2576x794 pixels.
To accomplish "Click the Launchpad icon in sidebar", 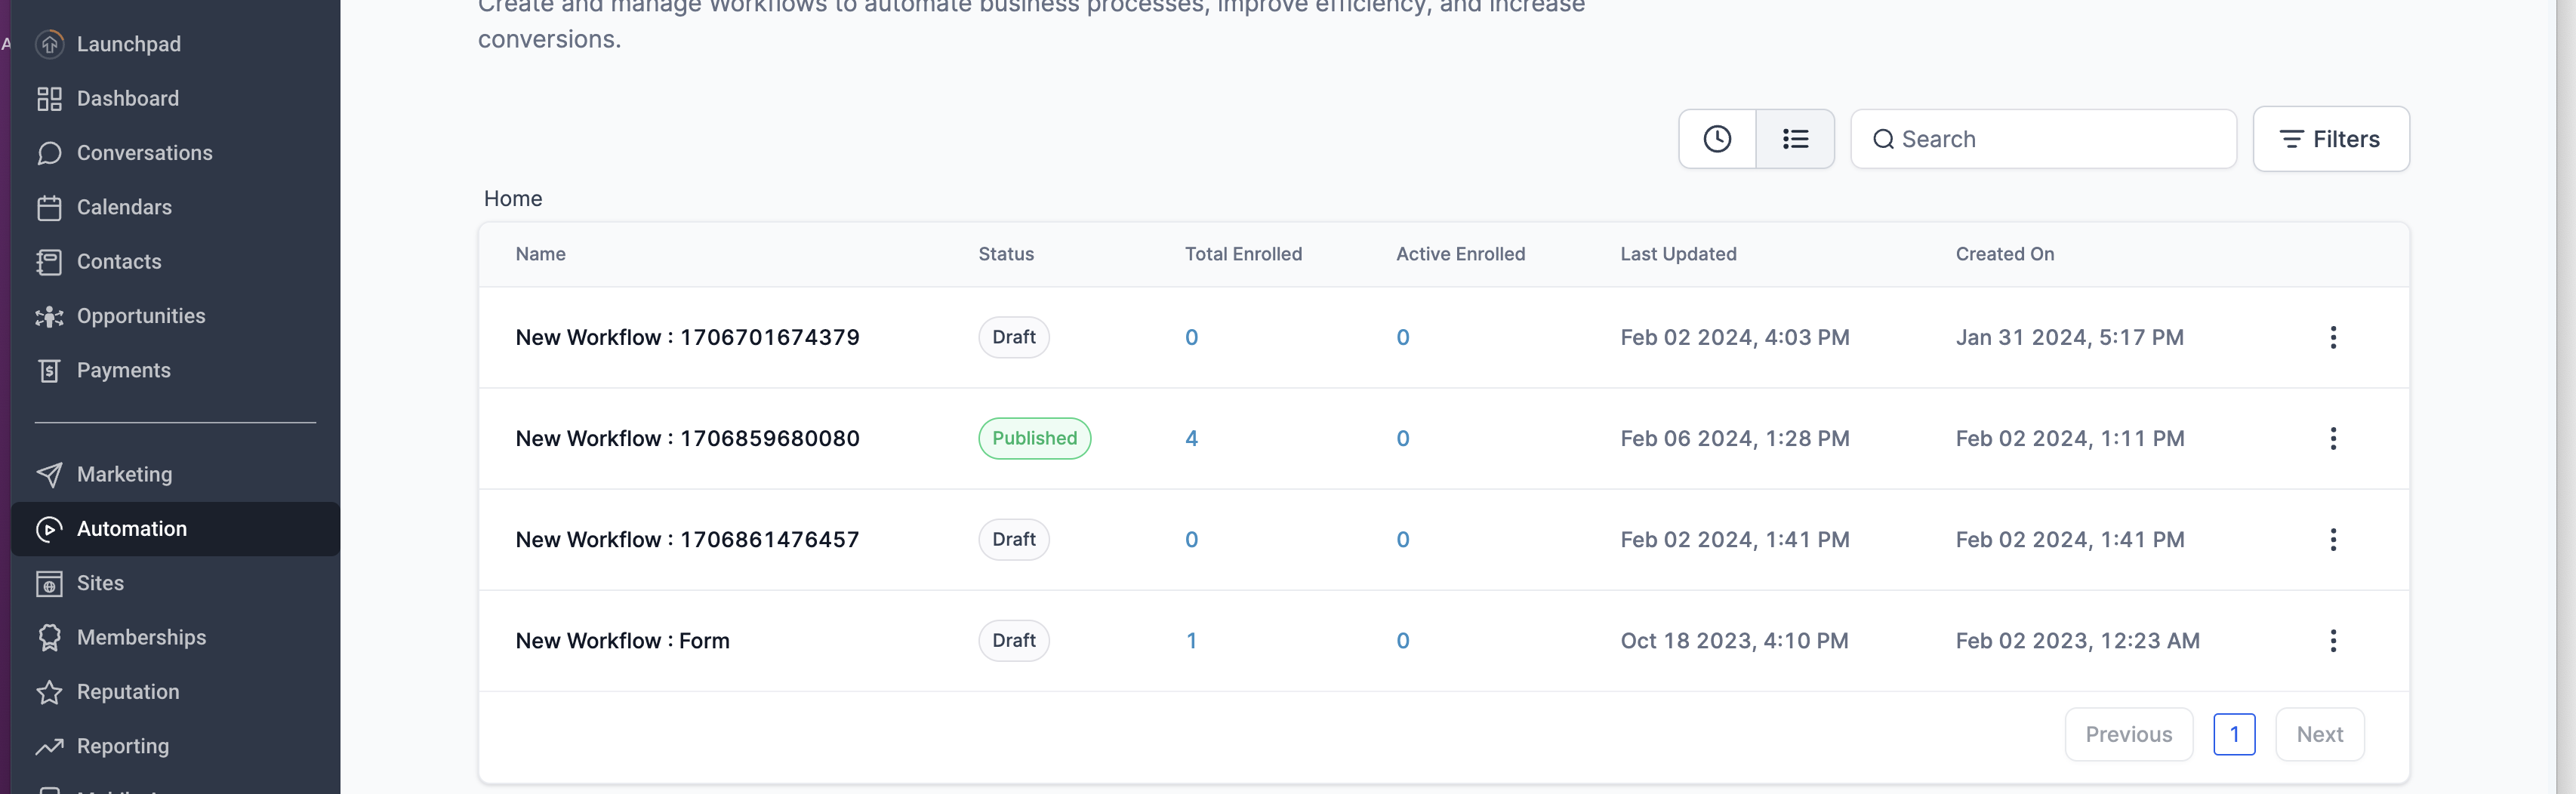I will 49,44.
